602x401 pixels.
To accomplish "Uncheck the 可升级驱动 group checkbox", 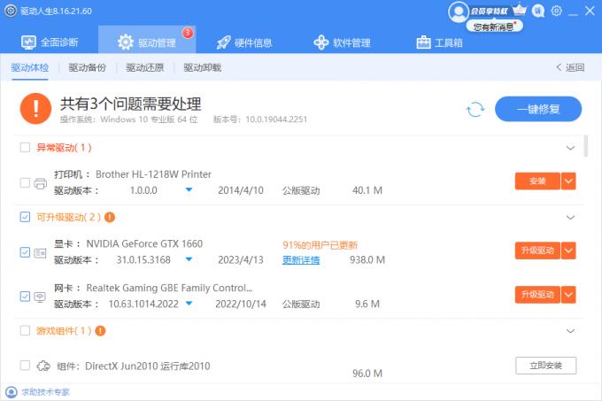I will (x=25, y=217).
